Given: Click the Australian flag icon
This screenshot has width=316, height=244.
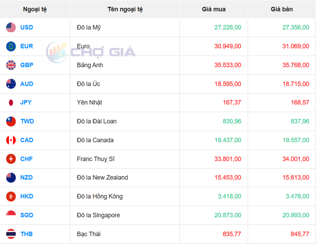Looking at the screenshot, I should click(11, 84).
